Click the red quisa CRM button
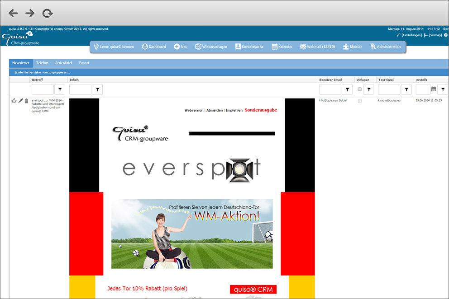The height and width of the screenshot is (299, 449). click(253, 289)
